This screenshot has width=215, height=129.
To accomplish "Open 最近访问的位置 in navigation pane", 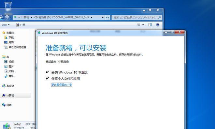I will coord(17,47).
